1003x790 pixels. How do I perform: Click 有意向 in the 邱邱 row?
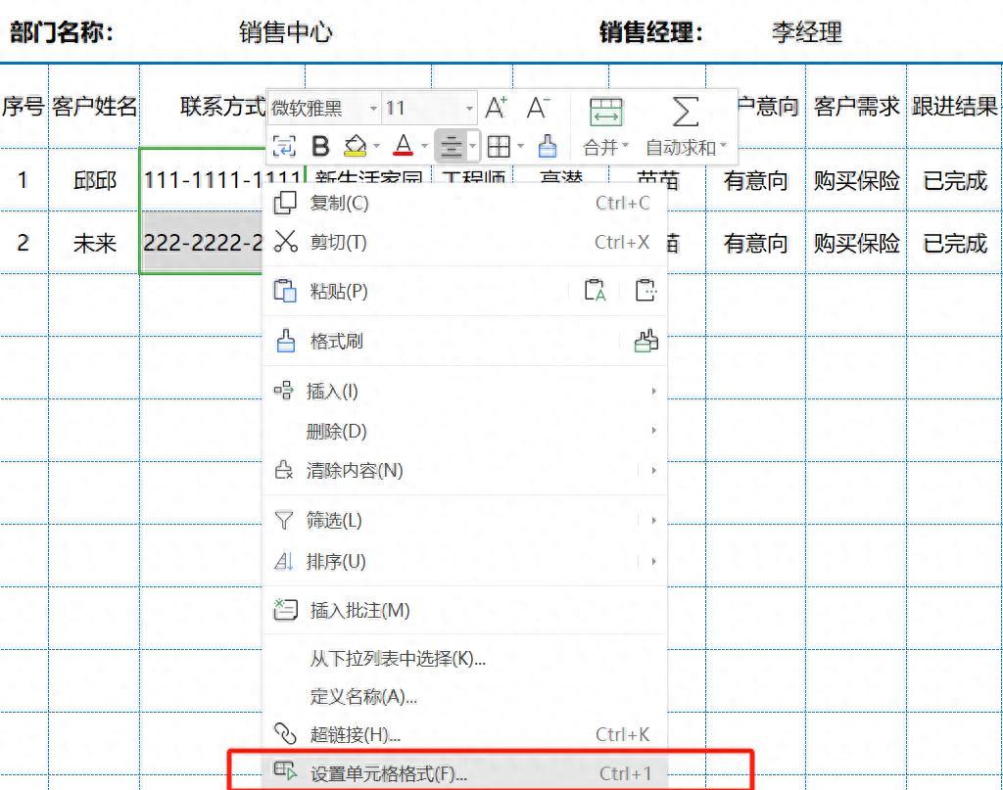click(x=755, y=180)
